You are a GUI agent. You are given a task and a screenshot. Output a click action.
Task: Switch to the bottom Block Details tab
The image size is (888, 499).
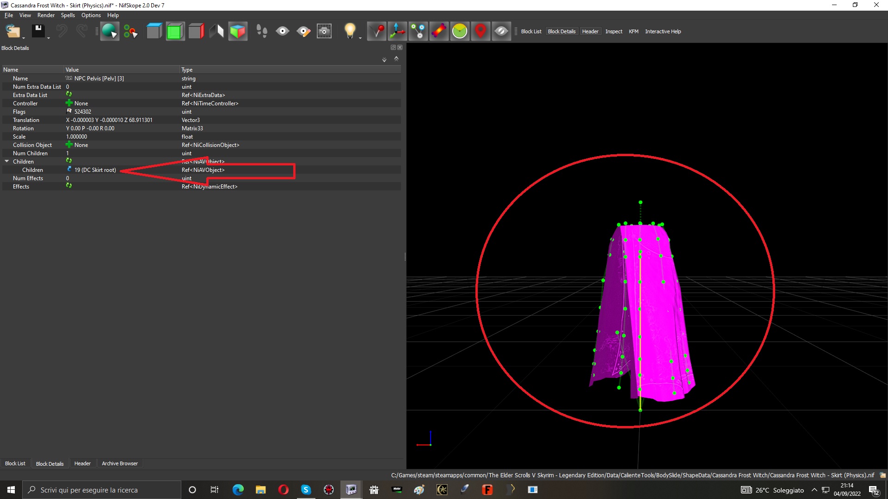click(x=50, y=463)
